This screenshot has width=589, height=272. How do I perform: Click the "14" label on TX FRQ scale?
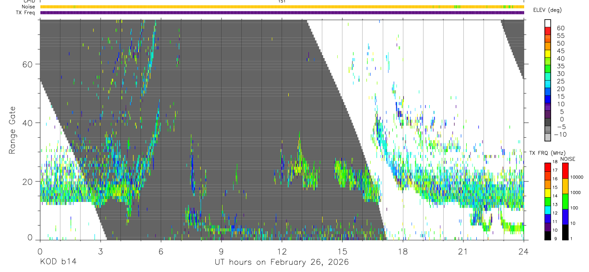click(x=555, y=196)
